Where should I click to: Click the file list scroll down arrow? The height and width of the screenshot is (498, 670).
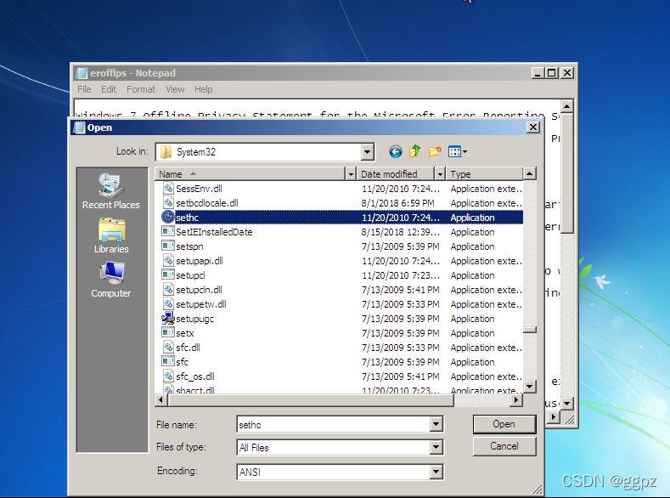coord(530,387)
